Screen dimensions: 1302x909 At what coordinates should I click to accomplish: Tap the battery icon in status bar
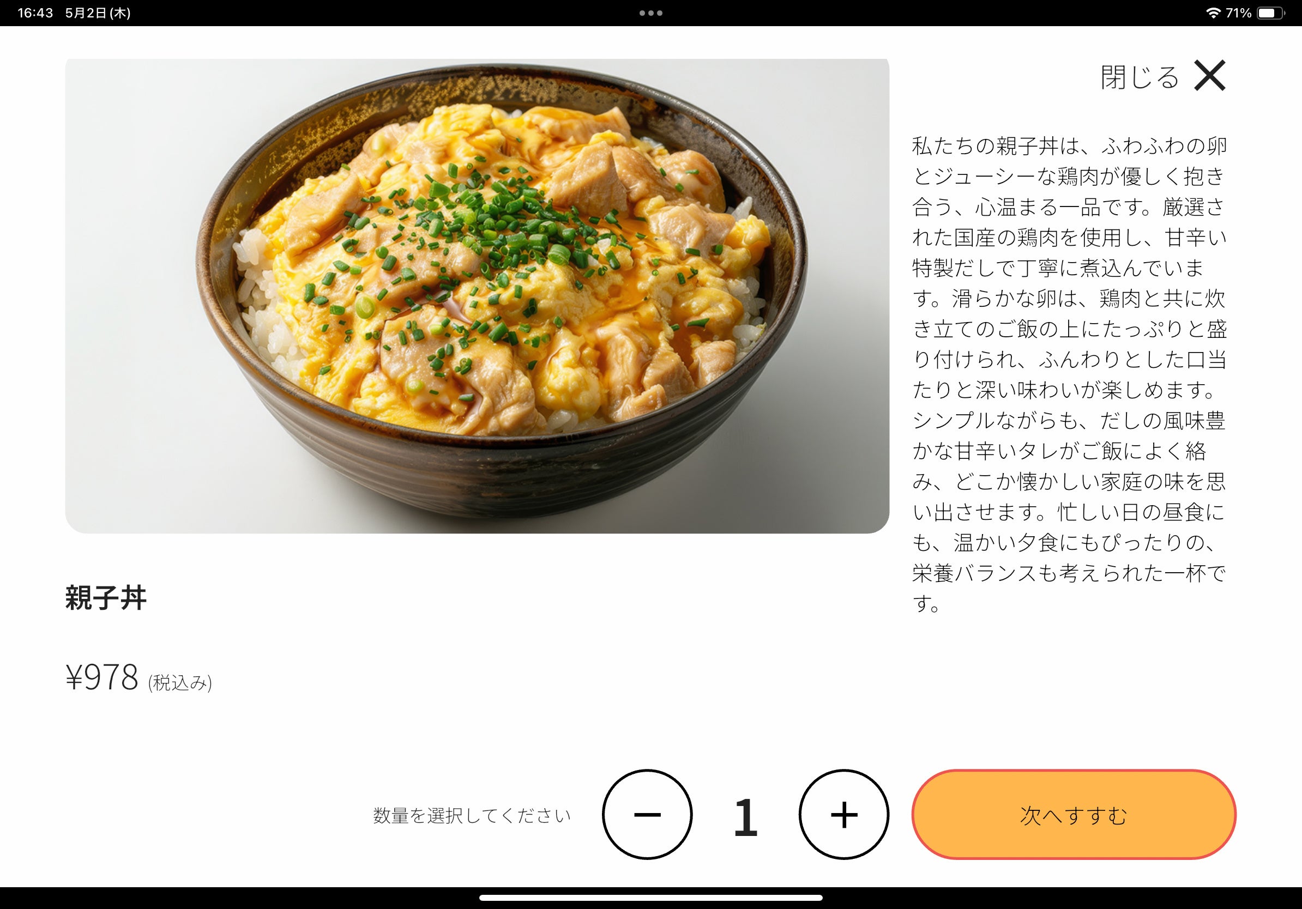[1271, 13]
